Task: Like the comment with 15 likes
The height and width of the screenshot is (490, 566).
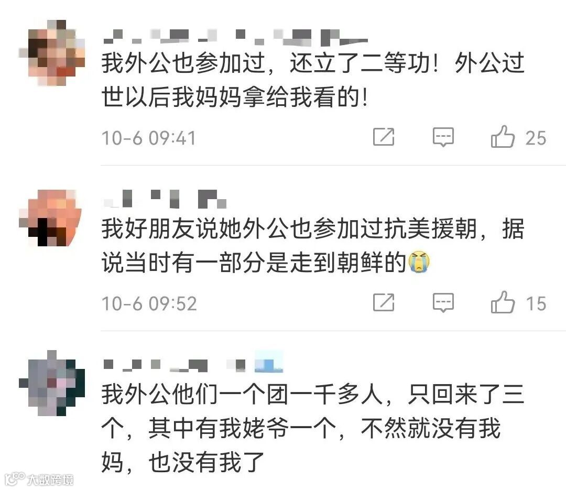Action: point(503,302)
